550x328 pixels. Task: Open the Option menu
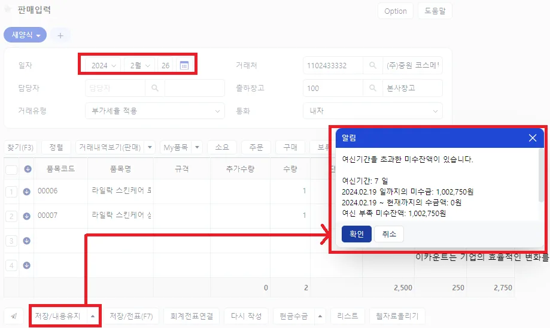coord(396,11)
